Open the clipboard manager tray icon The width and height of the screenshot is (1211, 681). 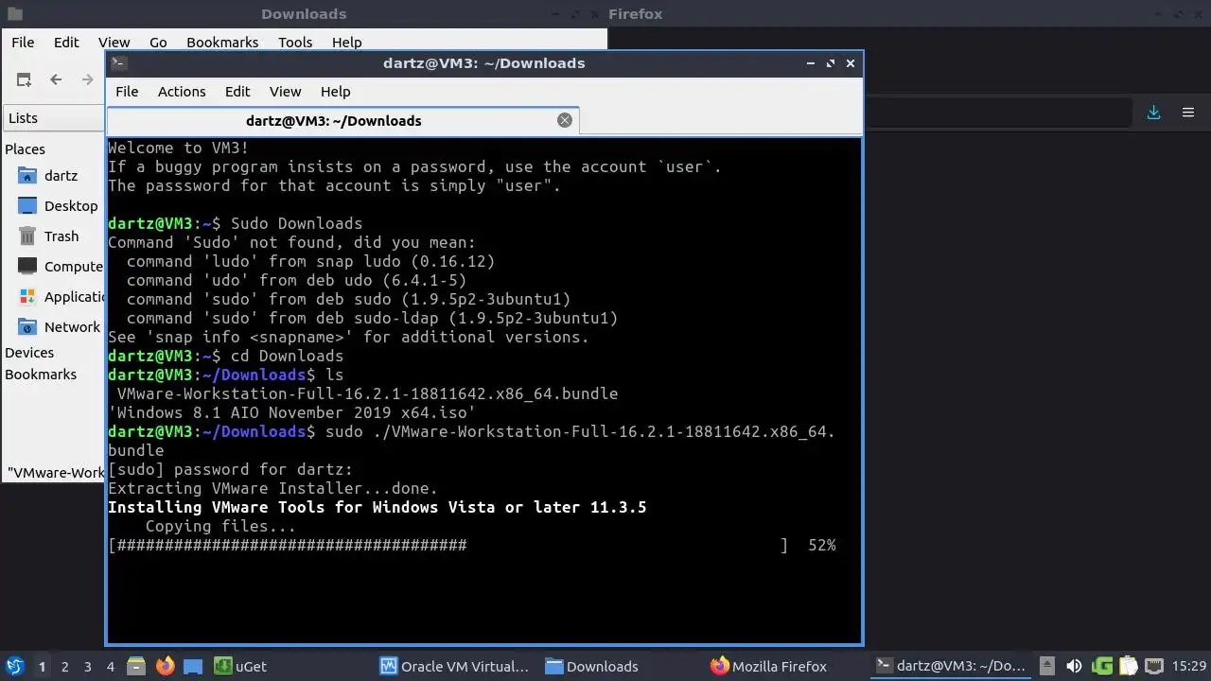click(x=1128, y=667)
